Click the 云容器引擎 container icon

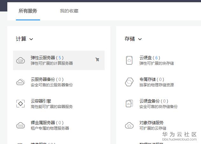(x=20, y=104)
